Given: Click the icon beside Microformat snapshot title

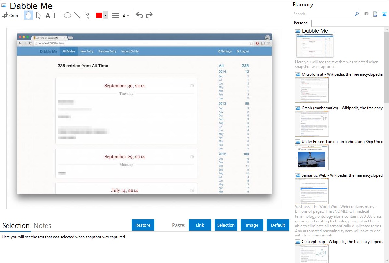Looking at the screenshot, I should pos(298,74).
